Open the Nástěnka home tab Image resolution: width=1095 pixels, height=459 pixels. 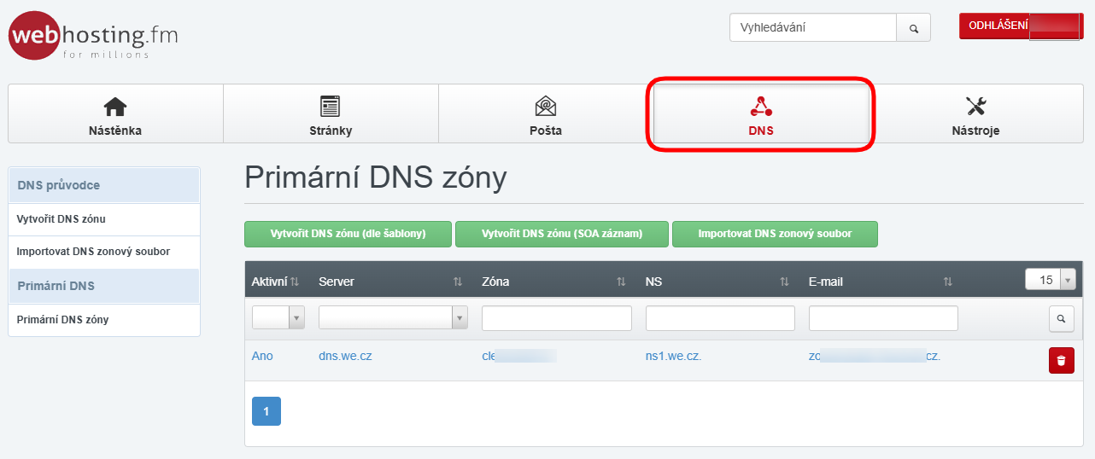[x=115, y=114]
